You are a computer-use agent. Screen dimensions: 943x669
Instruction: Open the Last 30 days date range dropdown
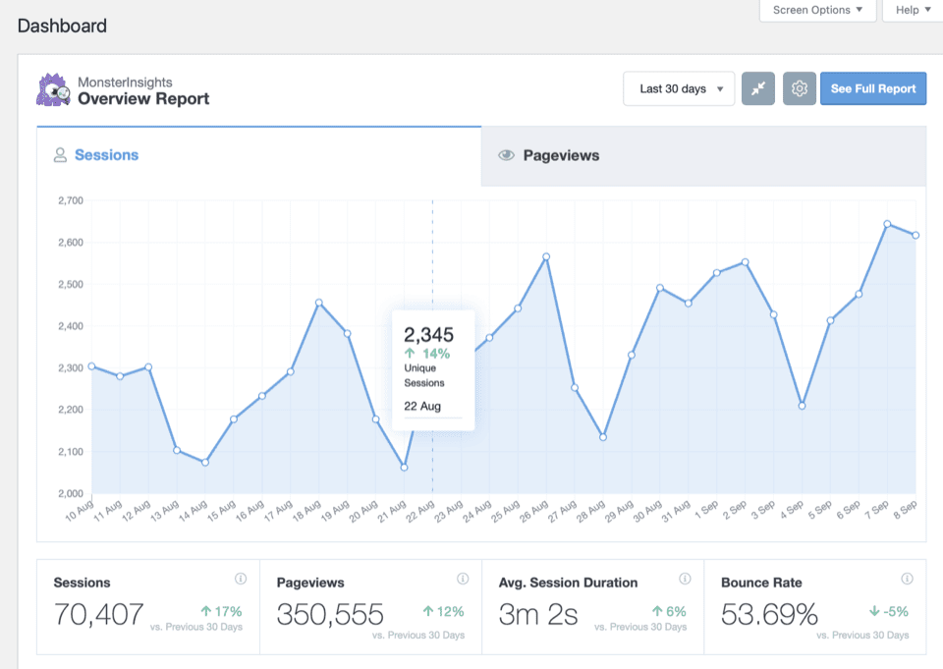(x=679, y=88)
